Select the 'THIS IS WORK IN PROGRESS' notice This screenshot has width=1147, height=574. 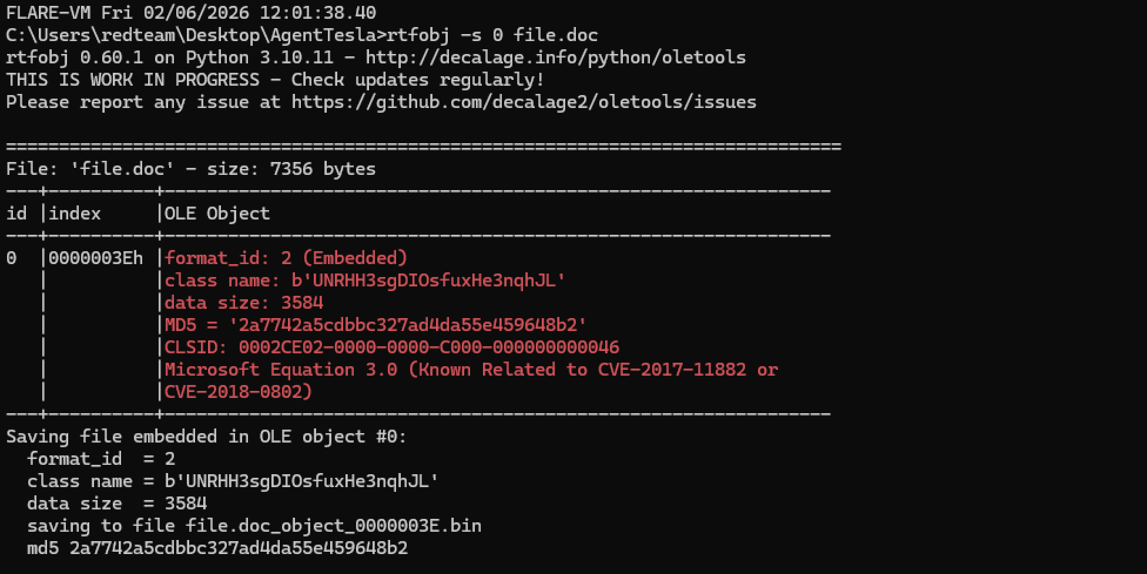tap(133, 80)
